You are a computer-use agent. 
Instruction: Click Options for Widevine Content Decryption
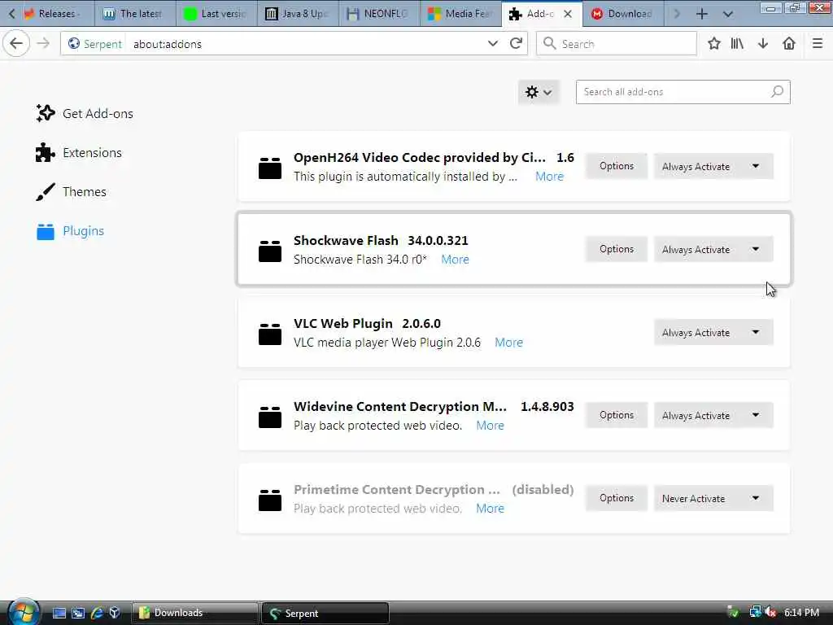pyautogui.click(x=617, y=415)
